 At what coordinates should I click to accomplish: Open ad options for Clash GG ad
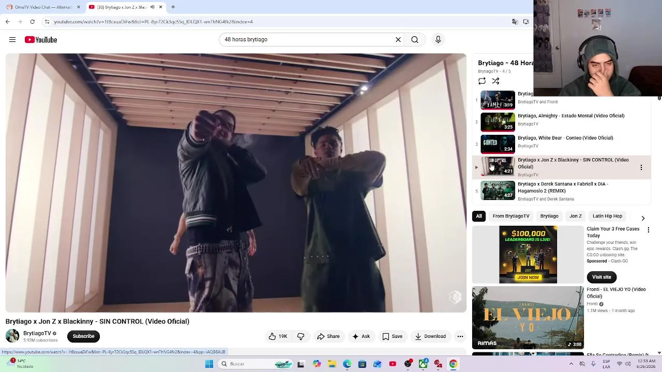[x=649, y=230]
